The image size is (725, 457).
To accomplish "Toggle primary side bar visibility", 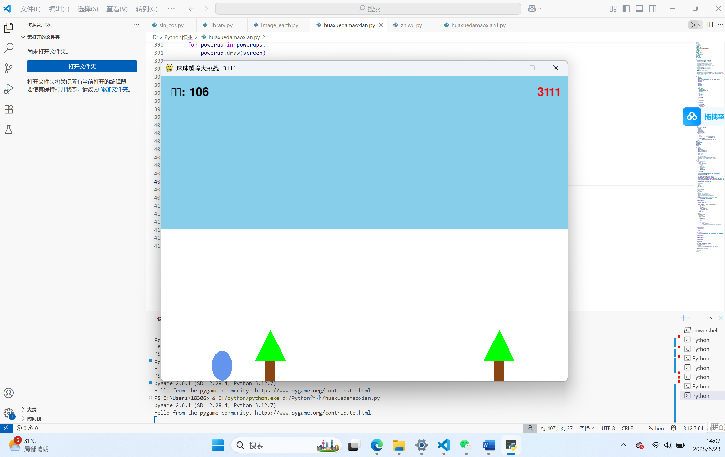I will tap(626, 9).
